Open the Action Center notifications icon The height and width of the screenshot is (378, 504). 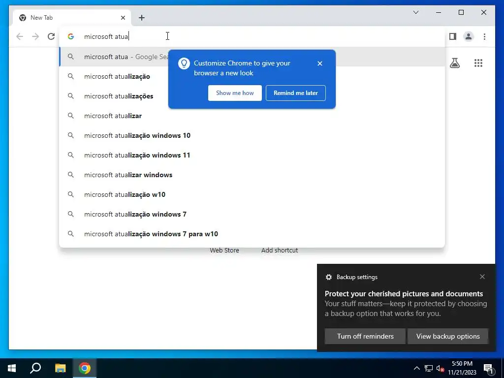[x=489, y=368]
